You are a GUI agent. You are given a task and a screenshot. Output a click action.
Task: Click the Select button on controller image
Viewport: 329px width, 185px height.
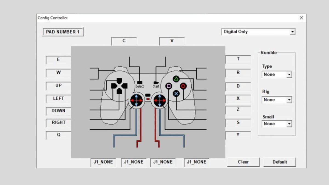140,82
